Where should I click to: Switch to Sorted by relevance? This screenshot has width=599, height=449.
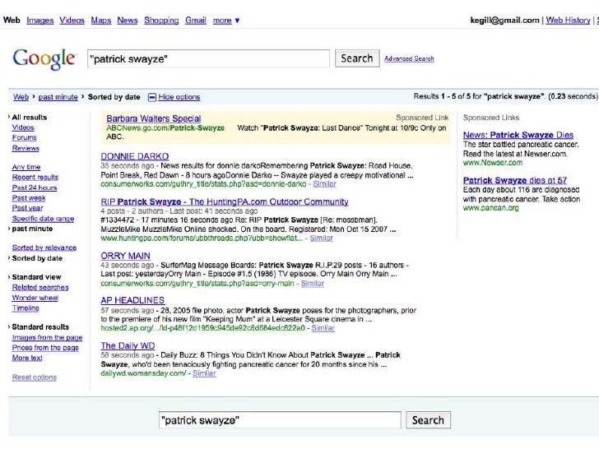point(44,248)
